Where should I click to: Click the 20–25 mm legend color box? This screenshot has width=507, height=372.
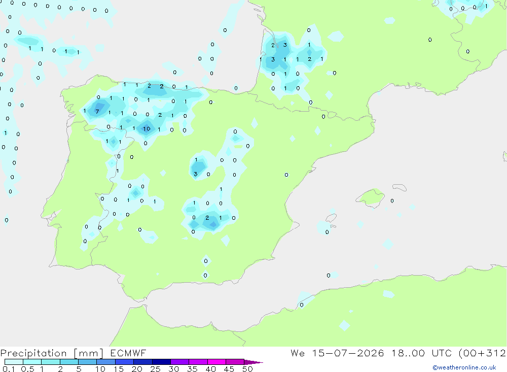143,362
